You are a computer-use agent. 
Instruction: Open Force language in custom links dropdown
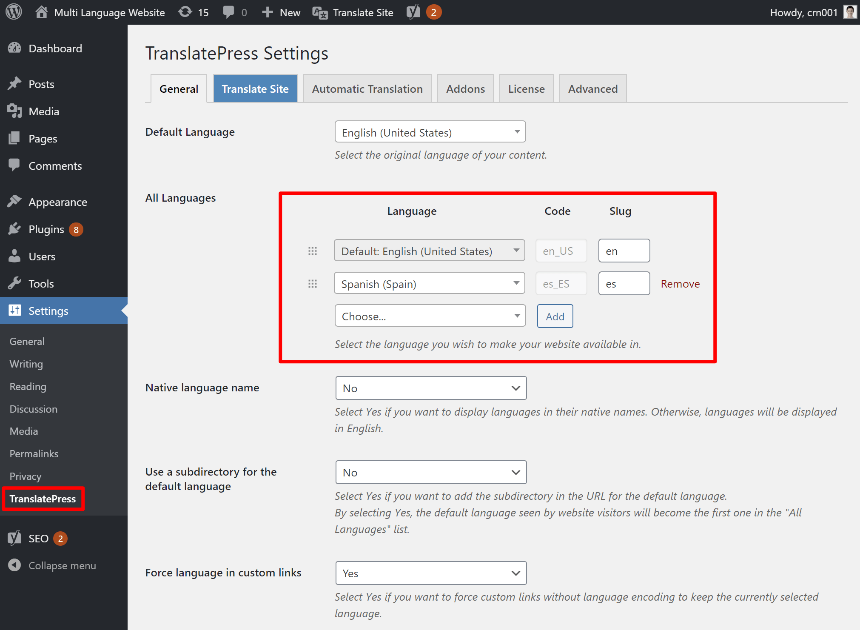(x=431, y=573)
